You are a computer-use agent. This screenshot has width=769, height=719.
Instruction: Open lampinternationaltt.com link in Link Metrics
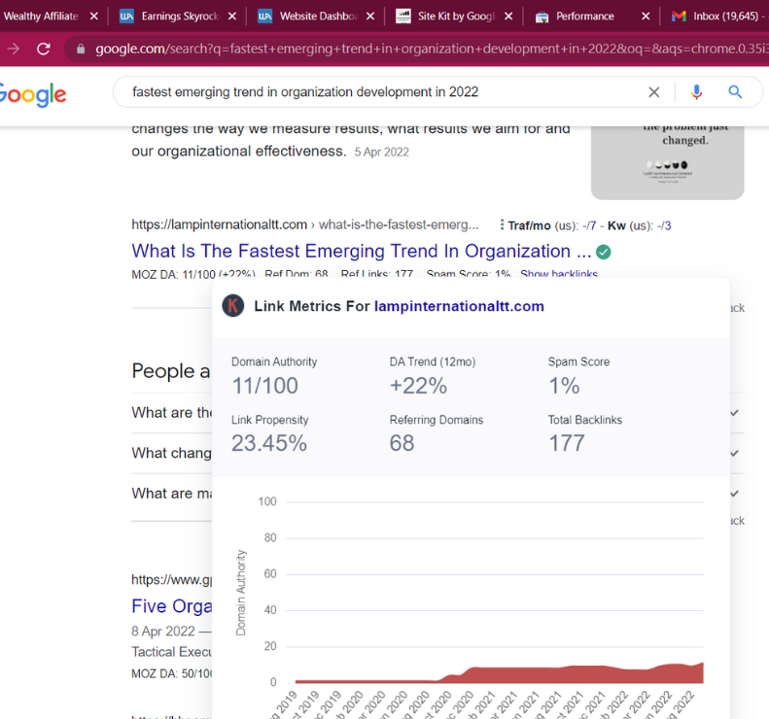click(x=459, y=306)
